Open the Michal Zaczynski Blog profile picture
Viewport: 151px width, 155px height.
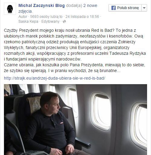pos(10,9)
